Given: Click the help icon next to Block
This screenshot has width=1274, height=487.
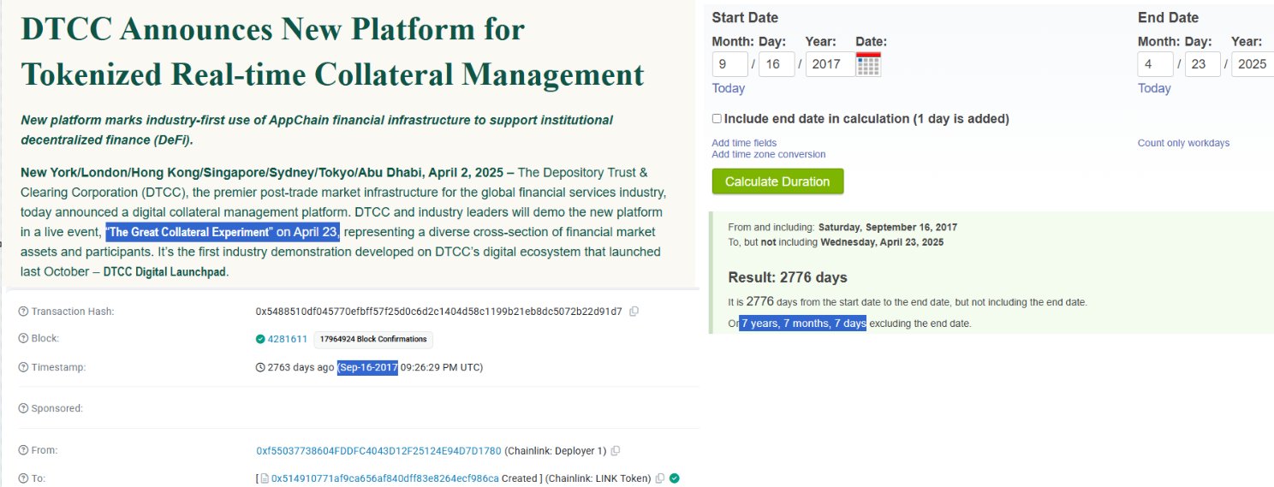Looking at the screenshot, I should pyautogui.click(x=23, y=339).
